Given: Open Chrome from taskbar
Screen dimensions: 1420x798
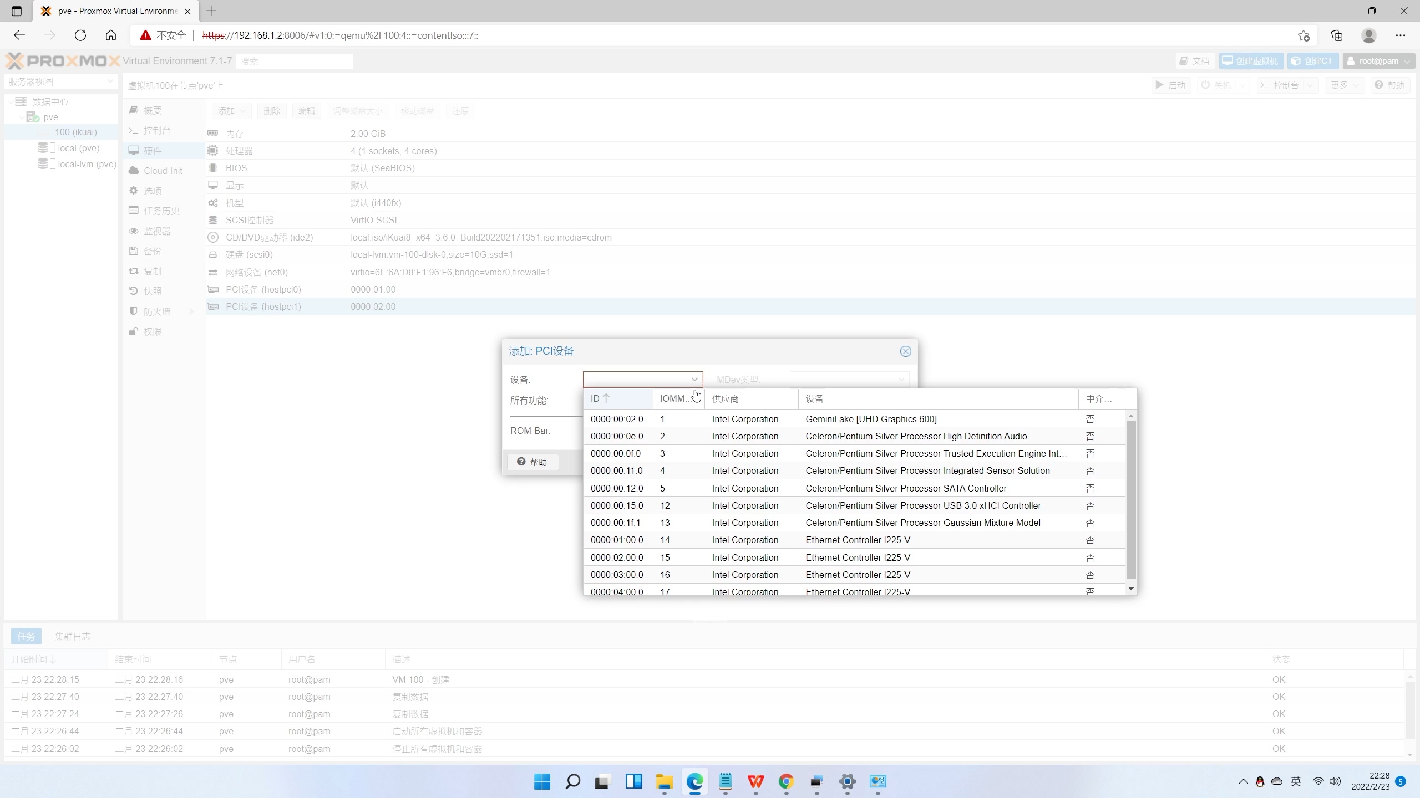Looking at the screenshot, I should pos(786,781).
